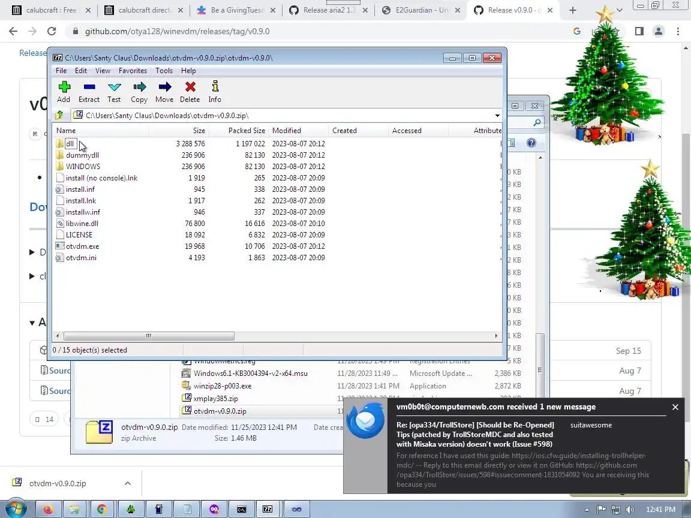Click the Chrome side panel icon

(639, 31)
